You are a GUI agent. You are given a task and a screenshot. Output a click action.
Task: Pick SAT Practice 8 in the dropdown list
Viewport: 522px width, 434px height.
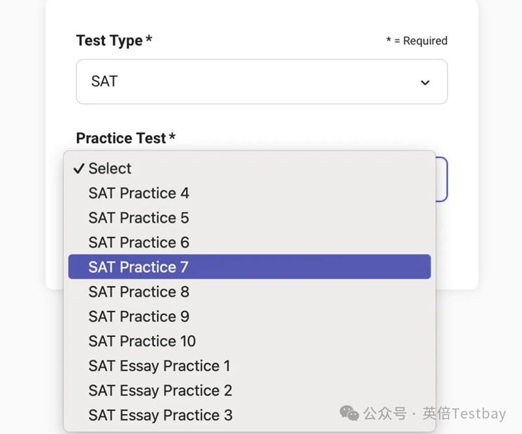tap(139, 292)
